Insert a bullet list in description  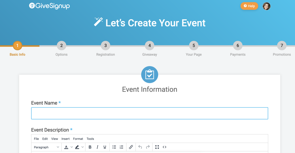[114, 147]
